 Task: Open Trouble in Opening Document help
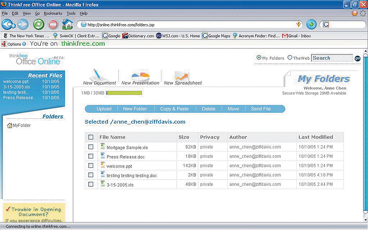click(x=36, y=212)
